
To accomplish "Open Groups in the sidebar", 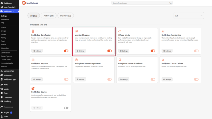I will (4, 31).
